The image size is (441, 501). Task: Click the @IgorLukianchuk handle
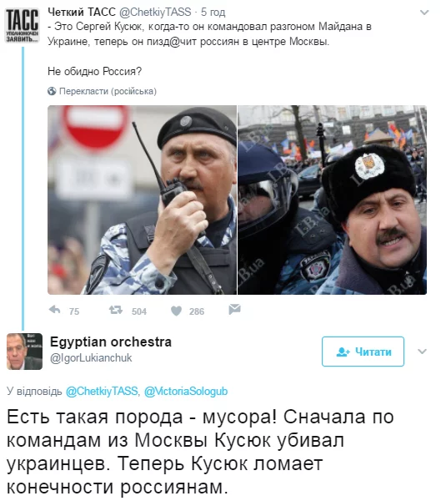pos(91,358)
